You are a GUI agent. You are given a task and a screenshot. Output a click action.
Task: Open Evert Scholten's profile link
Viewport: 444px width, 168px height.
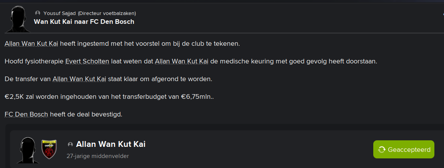pos(87,62)
